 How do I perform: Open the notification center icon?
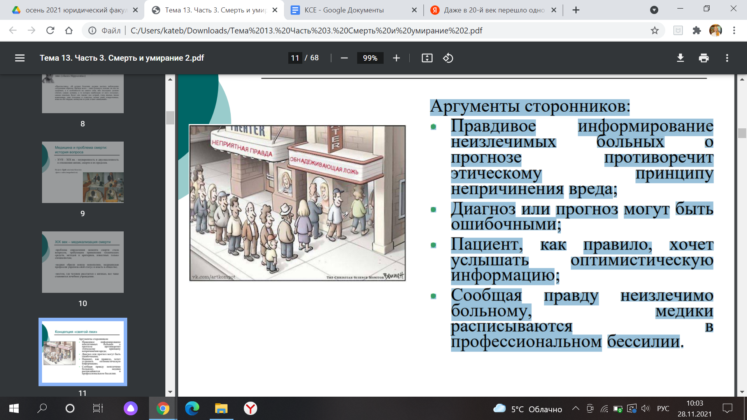pos(727,408)
